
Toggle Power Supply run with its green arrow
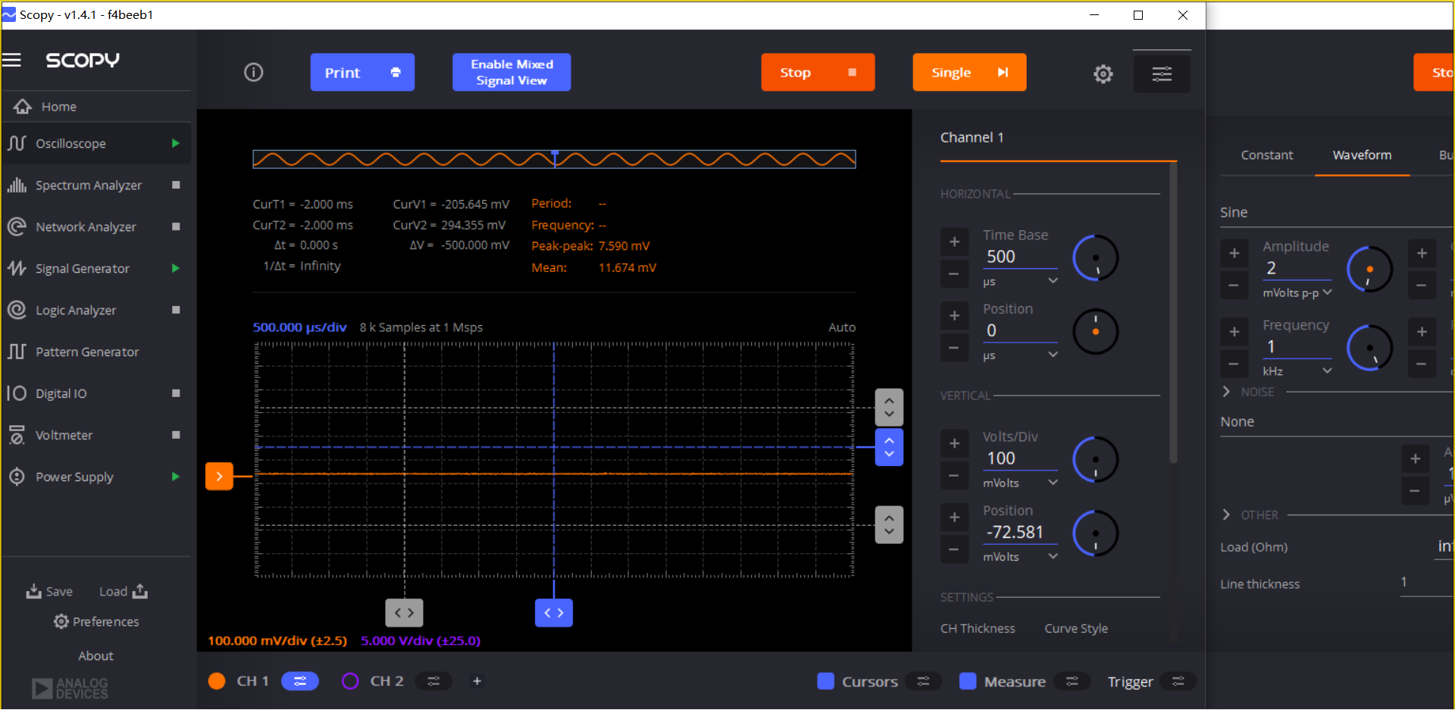[x=176, y=477]
